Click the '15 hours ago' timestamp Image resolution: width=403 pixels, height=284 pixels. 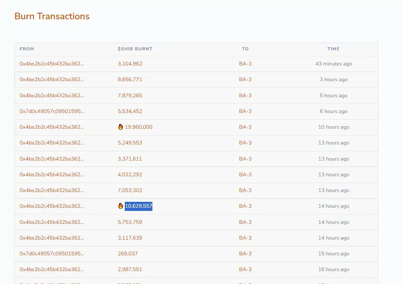[x=333, y=253]
